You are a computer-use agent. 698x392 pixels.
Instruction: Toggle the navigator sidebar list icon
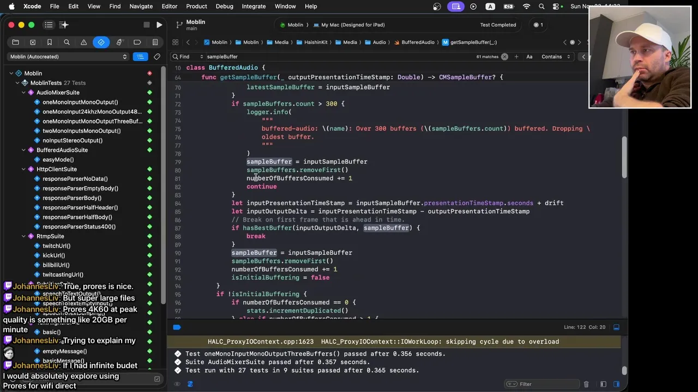coord(49,24)
